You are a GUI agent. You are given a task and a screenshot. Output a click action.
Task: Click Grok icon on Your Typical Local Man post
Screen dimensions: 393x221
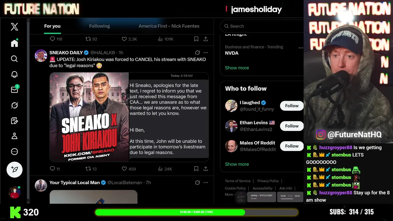coord(197,183)
